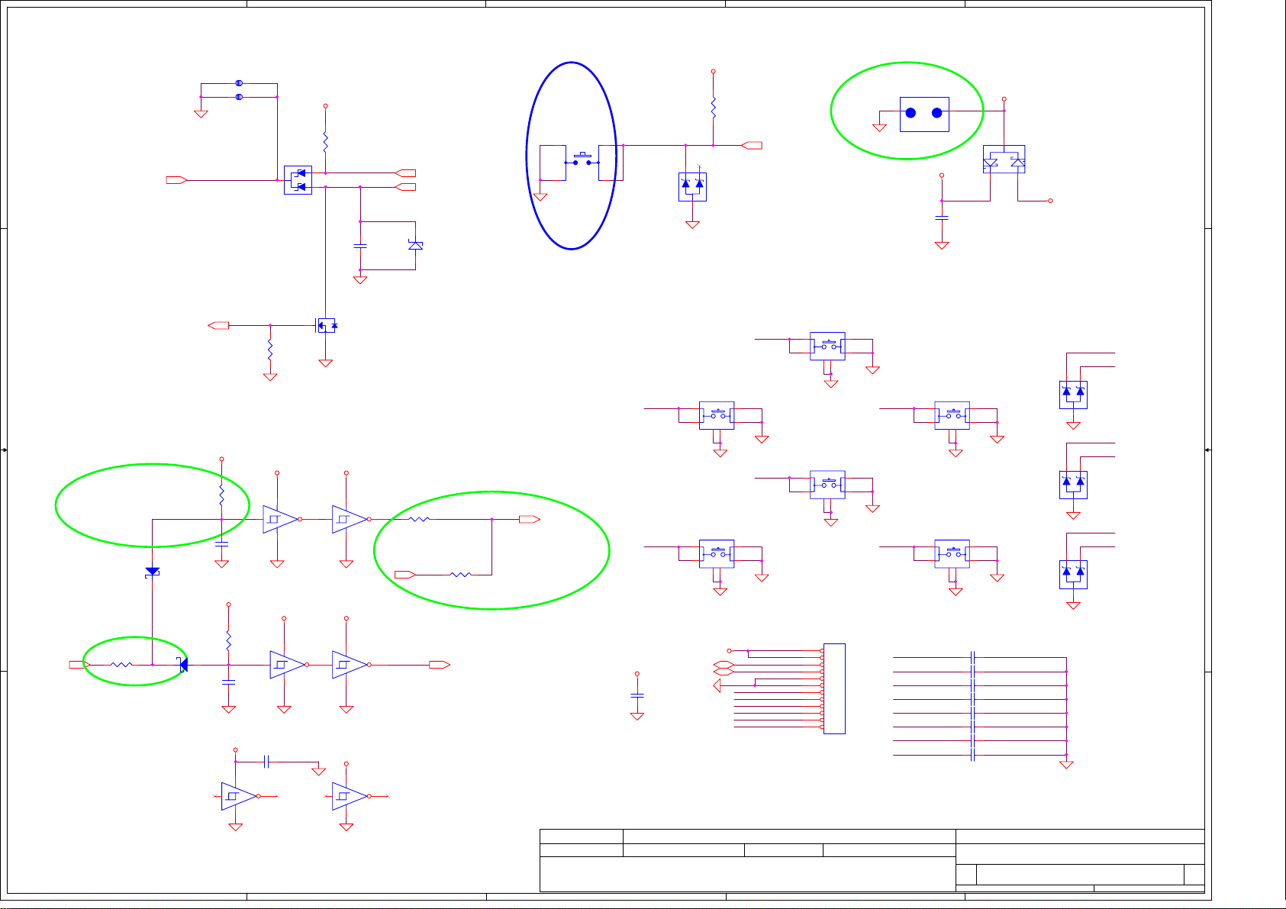Select the lower fuse symbol of the parallel pair
The image size is (1286, 909).
239,97
